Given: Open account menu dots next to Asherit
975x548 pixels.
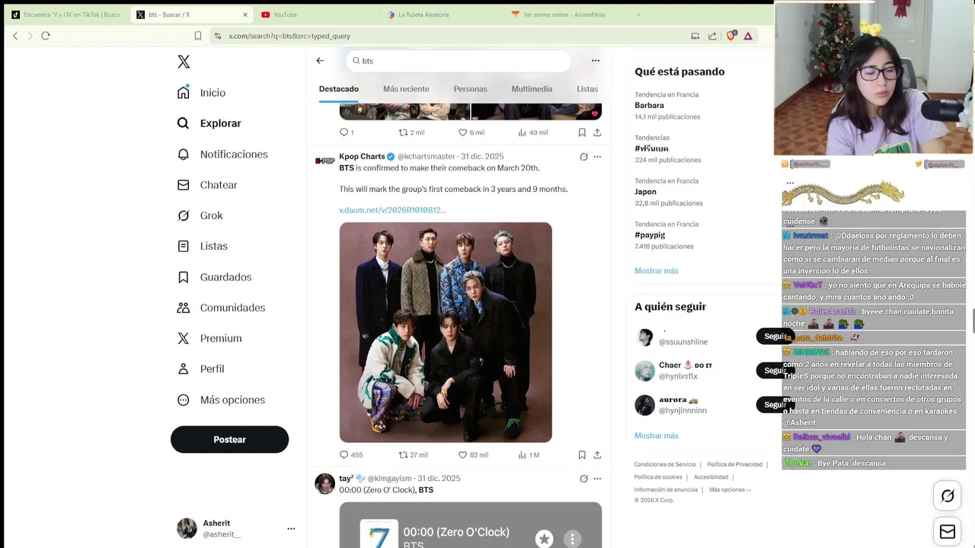Looking at the screenshot, I should pyautogui.click(x=291, y=528).
